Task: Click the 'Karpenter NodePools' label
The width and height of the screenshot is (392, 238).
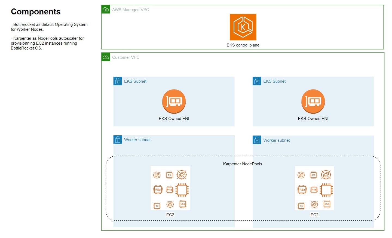Action: [243, 164]
